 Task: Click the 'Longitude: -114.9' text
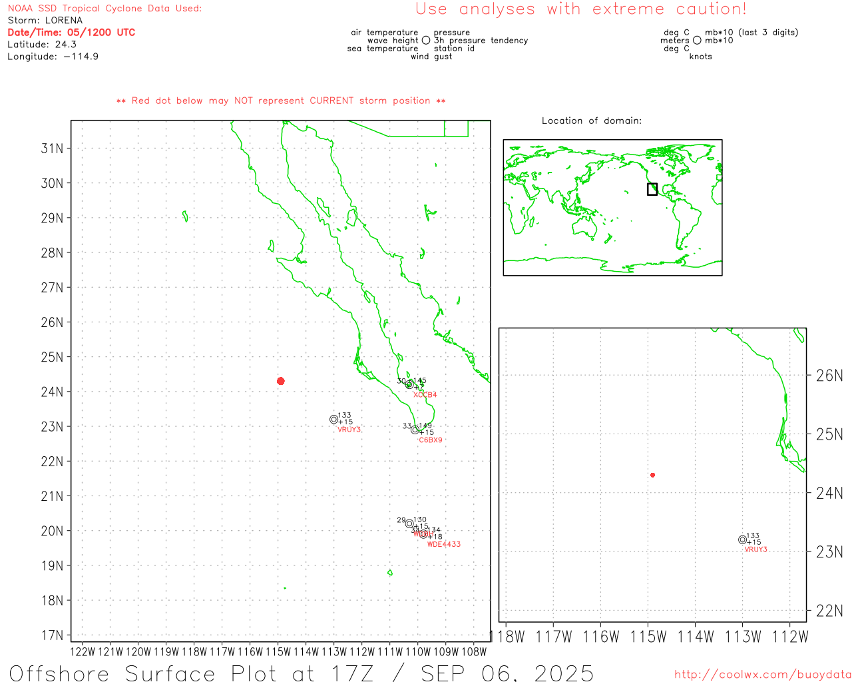coord(53,57)
